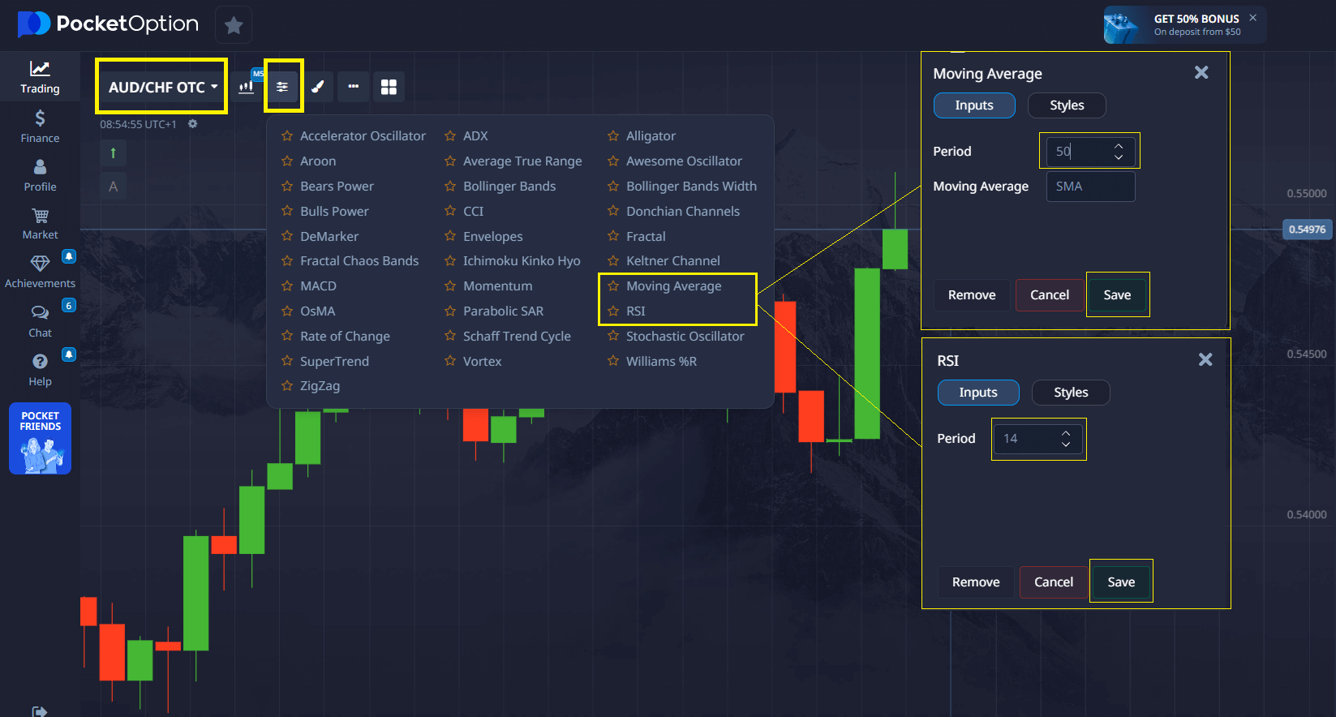Image resolution: width=1336 pixels, height=717 pixels.
Task: Favorite the Bollinger Bands star
Action: click(450, 187)
